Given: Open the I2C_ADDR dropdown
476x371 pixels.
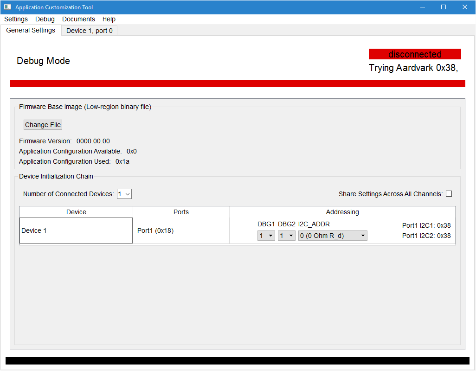Looking at the screenshot, I should tap(333, 236).
